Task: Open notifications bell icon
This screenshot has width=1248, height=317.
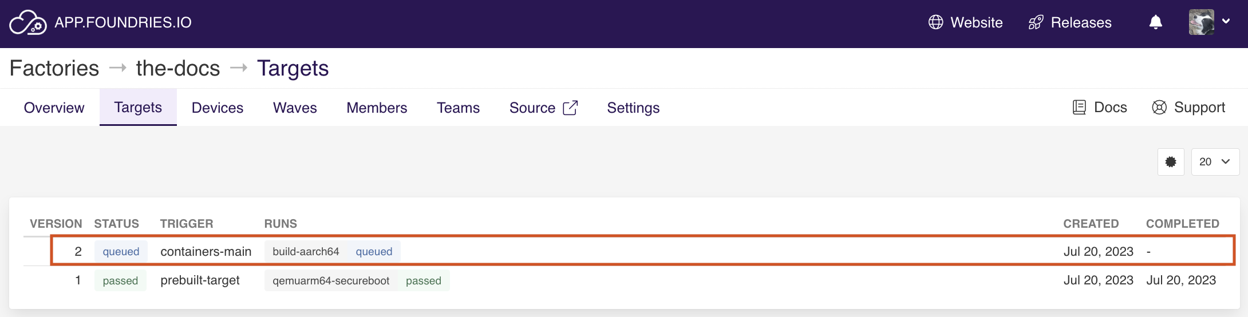Action: click(x=1156, y=22)
